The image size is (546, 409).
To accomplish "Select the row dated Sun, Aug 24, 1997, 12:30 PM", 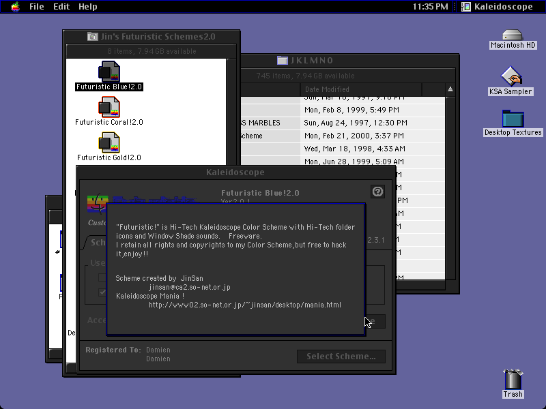I will [x=343, y=123].
